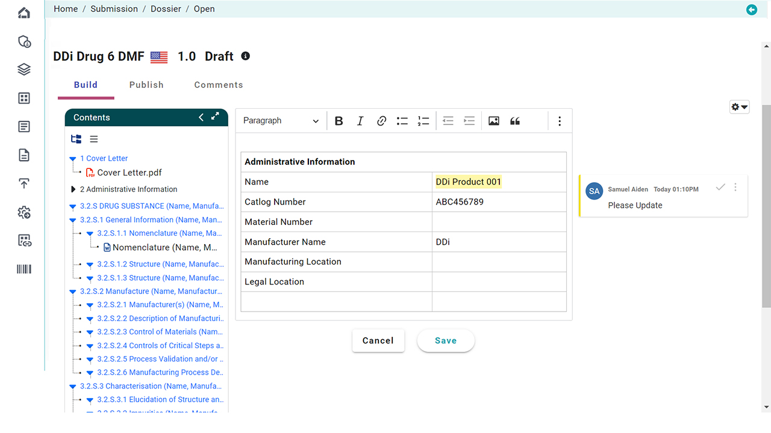Expand the 2 Administrative Information node

73,189
